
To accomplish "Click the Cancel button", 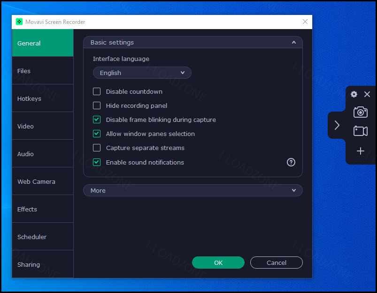I will click(277, 263).
